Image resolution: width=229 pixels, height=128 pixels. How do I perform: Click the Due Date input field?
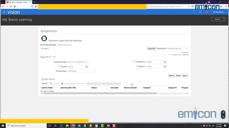click(76, 66)
